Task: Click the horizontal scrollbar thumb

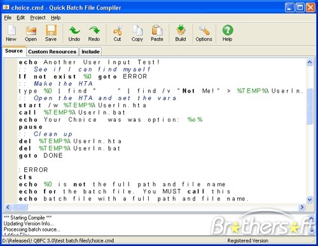Action: click(20, 207)
